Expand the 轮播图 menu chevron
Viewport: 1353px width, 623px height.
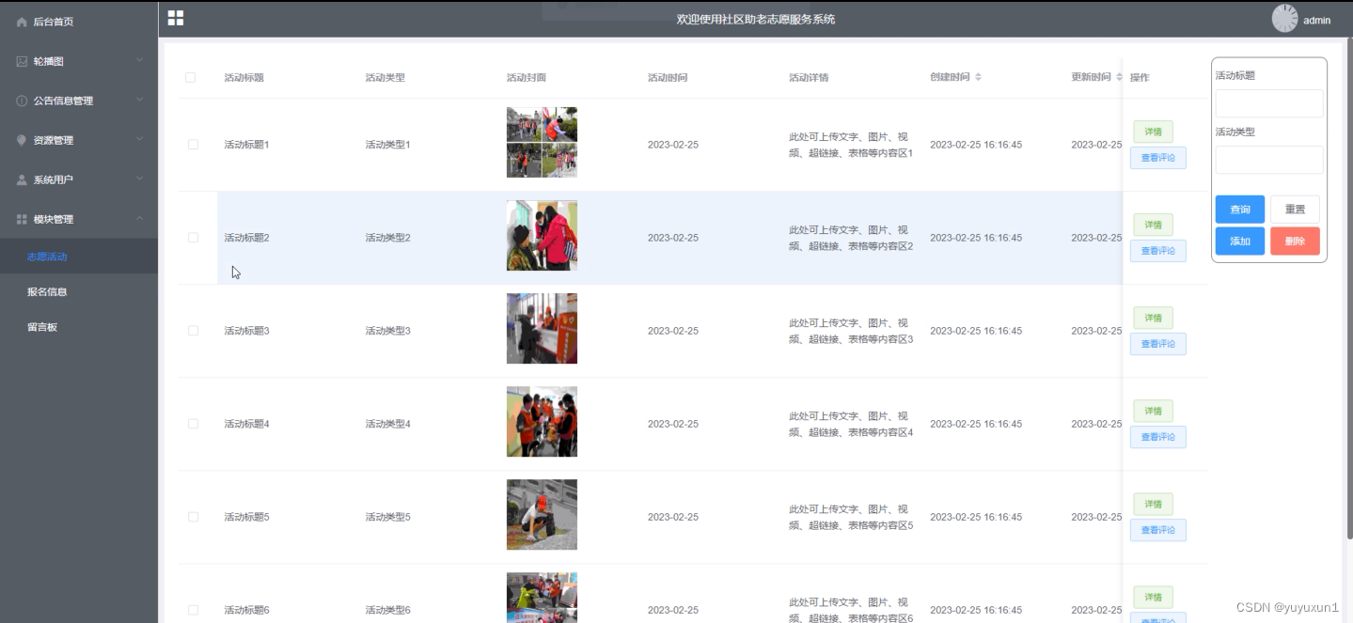[x=139, y=61]
